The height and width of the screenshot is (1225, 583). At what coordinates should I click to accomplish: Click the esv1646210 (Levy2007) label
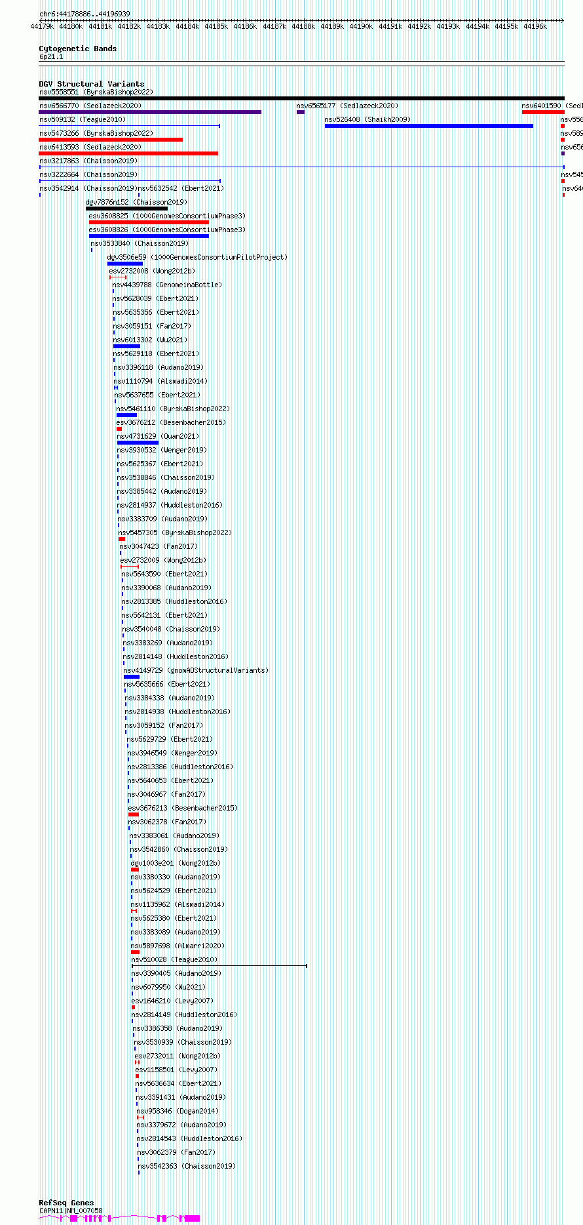point(172,1001)
